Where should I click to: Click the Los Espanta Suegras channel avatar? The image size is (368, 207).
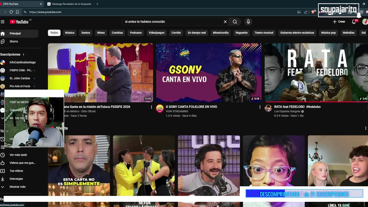tap(268, 108)
